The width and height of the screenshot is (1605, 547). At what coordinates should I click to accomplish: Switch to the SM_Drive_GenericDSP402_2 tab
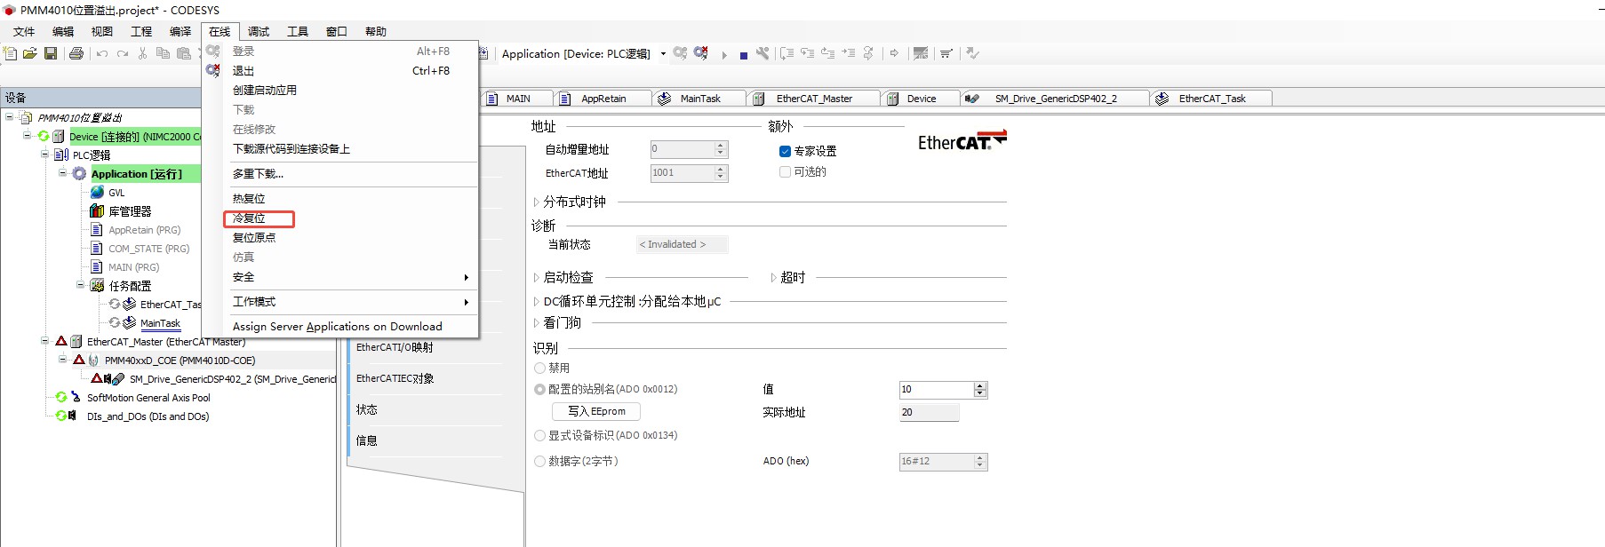tap(1056, 99)
